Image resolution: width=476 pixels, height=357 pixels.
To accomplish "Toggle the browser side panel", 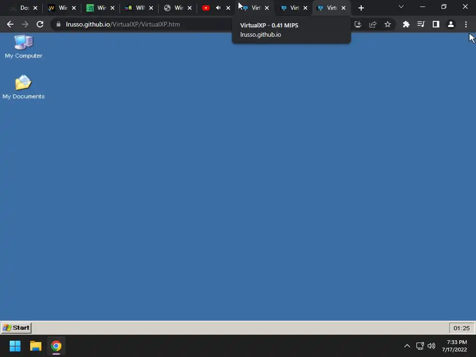I will 436,24.
